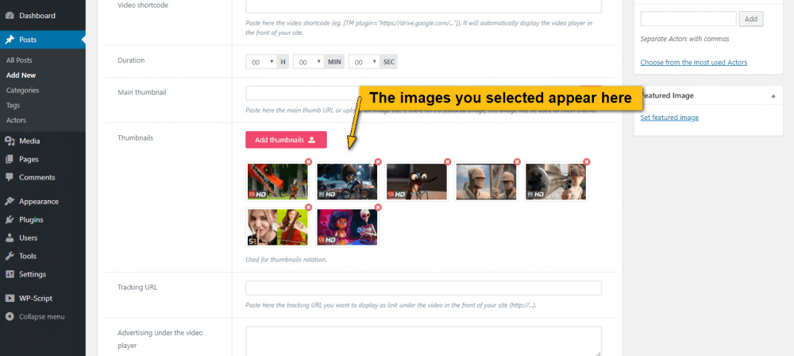Click Collapse menu text
The height and width of the screenshot is (356, 794).
41,316
